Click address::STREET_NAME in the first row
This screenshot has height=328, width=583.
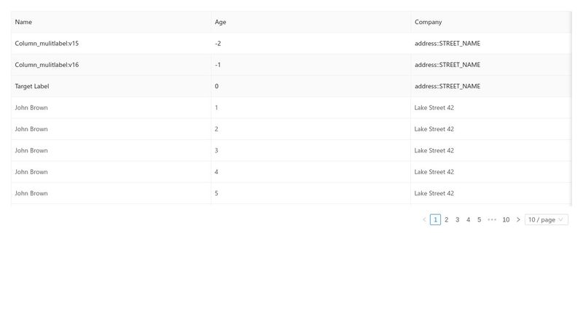447,44
